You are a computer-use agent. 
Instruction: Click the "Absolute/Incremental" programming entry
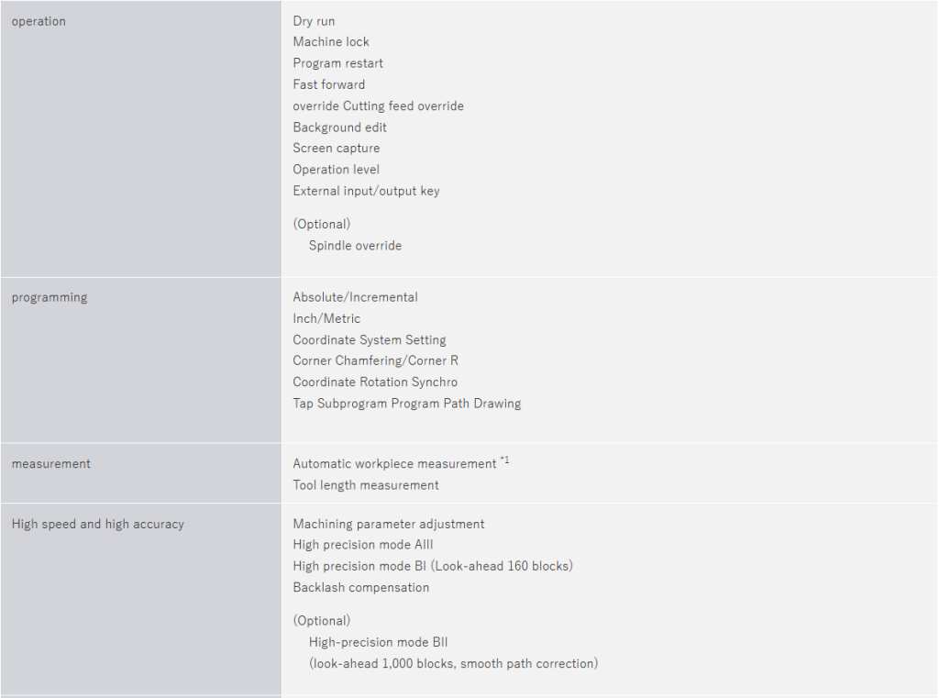point(355,297)
